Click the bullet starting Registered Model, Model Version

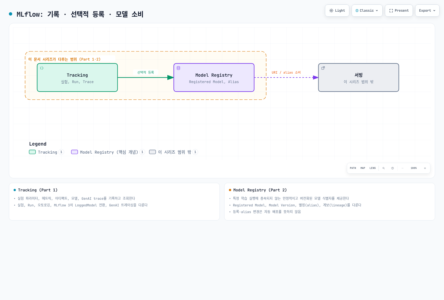[x=297, y=205]
